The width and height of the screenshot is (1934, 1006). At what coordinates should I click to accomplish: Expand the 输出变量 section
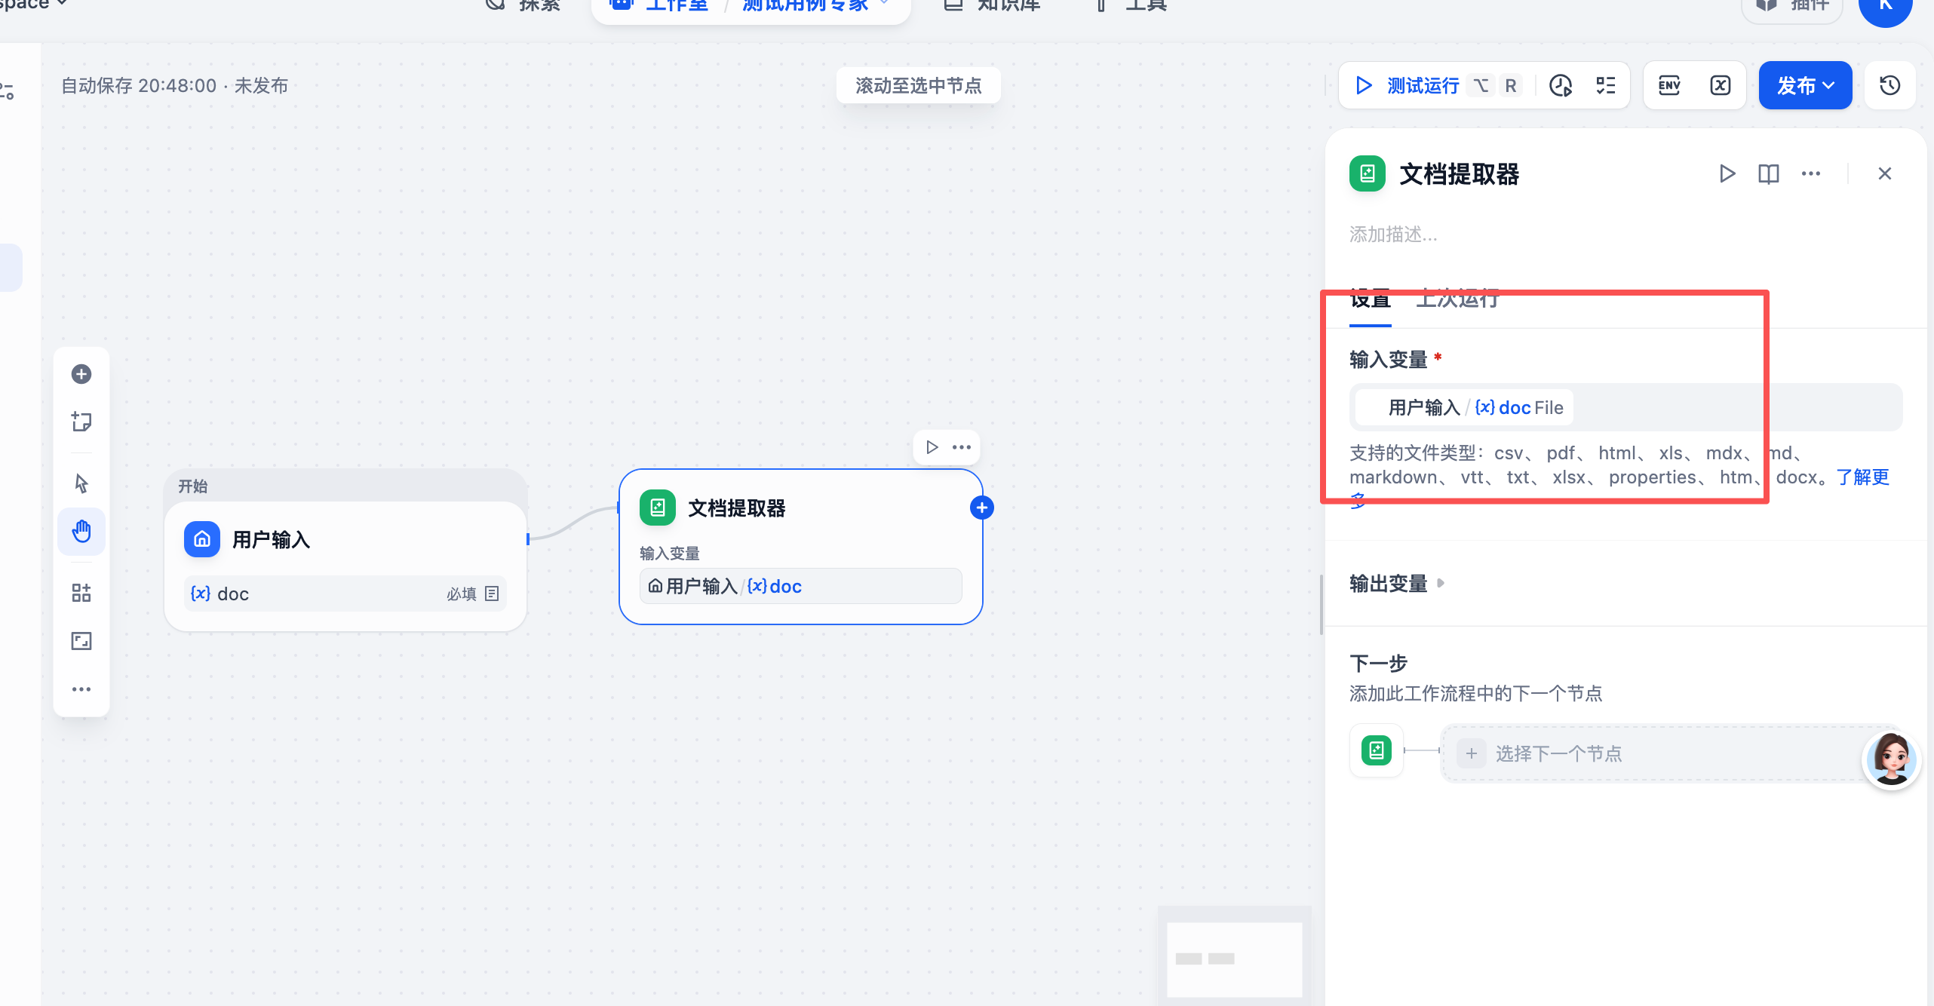coord(1396,583)
